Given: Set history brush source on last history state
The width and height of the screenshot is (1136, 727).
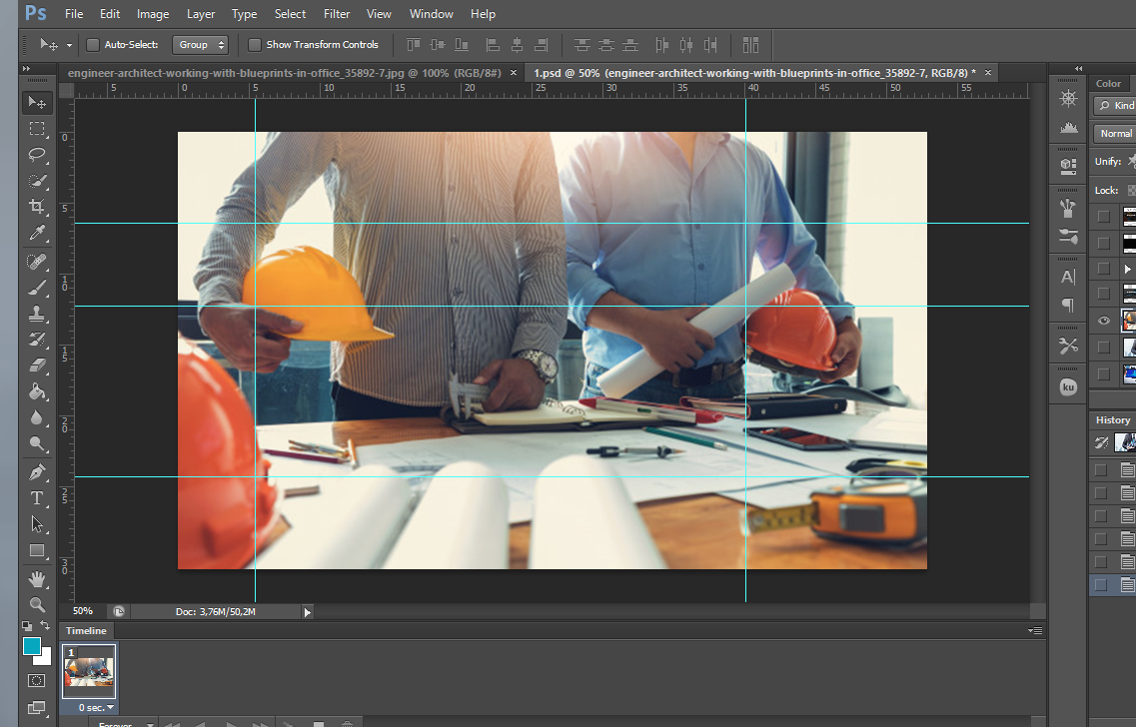Looking at the screenshot, I should (1100, 584).
